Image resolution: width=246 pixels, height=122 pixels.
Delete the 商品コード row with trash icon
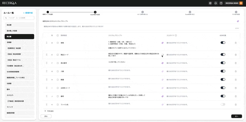point(236,55)
